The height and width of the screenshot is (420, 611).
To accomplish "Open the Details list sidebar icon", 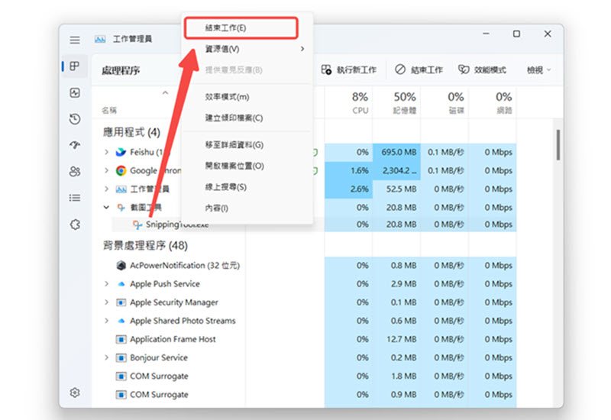I will [75, 198].
